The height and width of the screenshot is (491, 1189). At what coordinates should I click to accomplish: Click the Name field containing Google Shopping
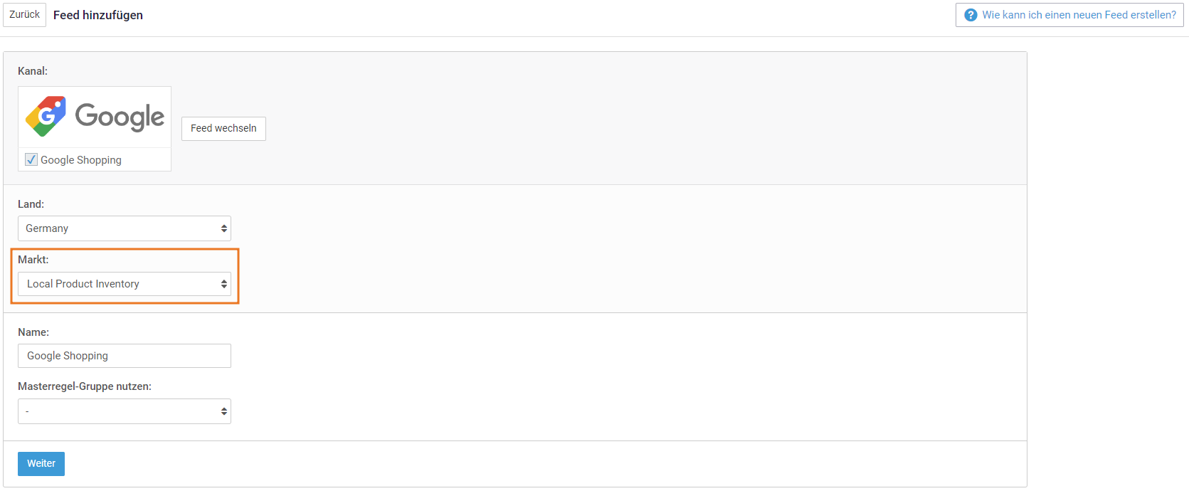coord(125,355)
